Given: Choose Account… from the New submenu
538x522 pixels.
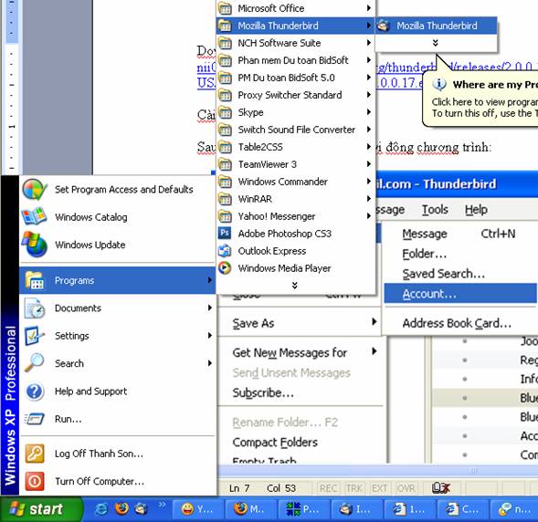Looking at the screenshot, I should pos(460,294).
